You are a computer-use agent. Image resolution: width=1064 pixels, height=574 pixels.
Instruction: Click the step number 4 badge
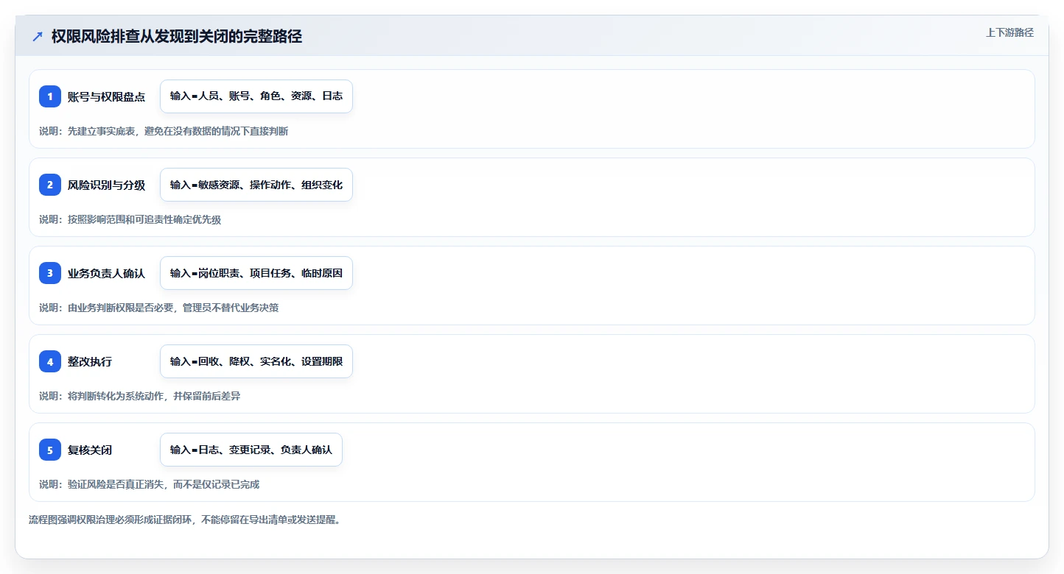click(x=50, y=361)
